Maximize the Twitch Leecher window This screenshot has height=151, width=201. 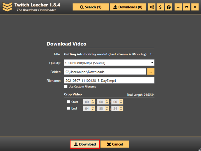[x=186, y=7]
